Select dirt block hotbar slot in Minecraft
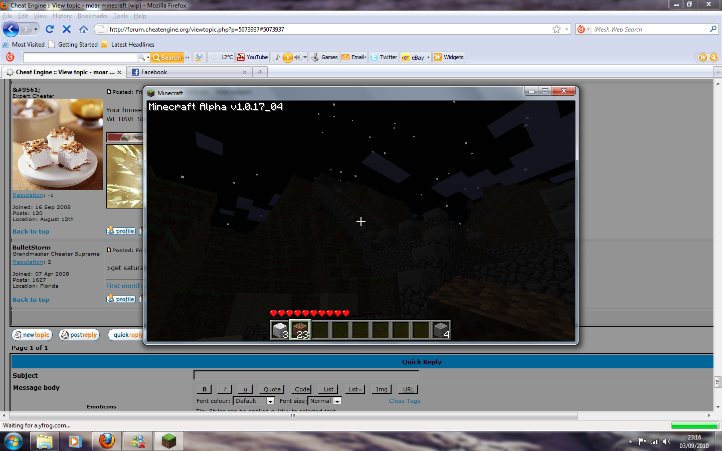 300,330
